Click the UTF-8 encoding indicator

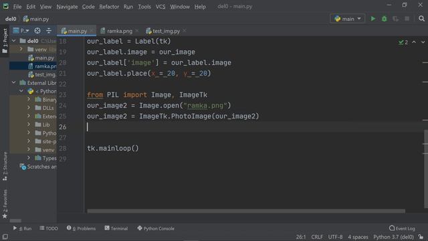coord(335,237)
